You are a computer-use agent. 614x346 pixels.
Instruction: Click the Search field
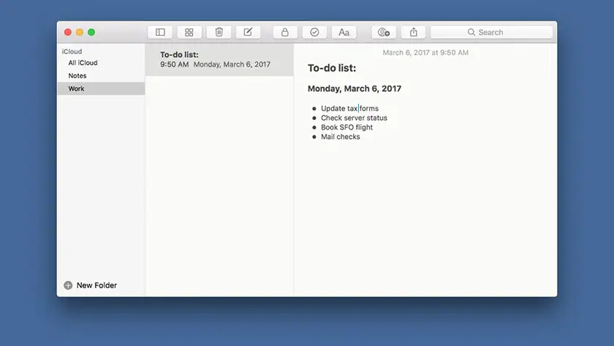tap(497, 32)
